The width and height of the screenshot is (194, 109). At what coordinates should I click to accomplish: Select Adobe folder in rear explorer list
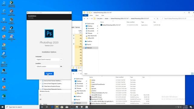(x=93, y=80)
